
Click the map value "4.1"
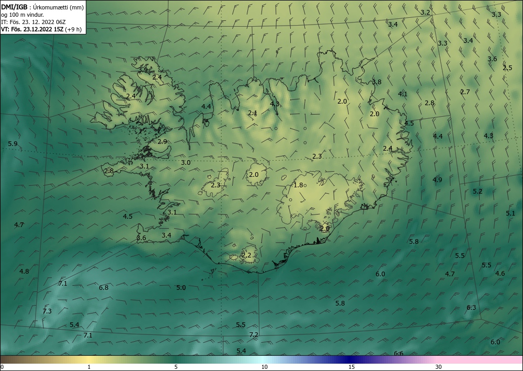click(x=403, y=94)
